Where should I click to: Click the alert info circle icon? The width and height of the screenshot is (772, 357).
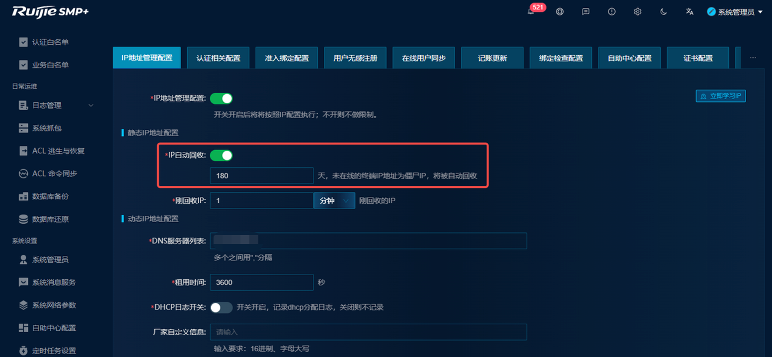[612, 11]
